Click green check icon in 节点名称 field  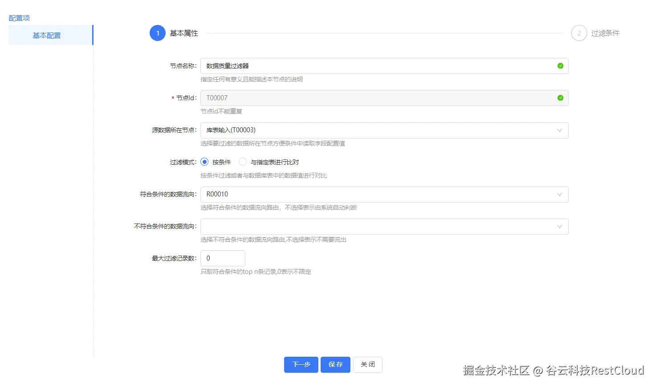point(560,66)
